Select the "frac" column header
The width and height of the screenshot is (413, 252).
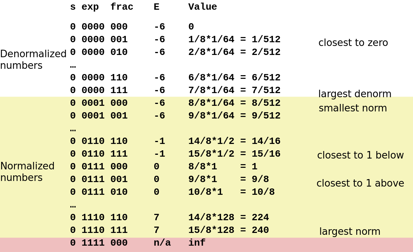tap(122, 7)
